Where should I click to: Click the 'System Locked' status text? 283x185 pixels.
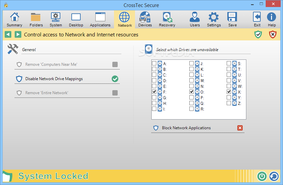(x=53, y=176)
